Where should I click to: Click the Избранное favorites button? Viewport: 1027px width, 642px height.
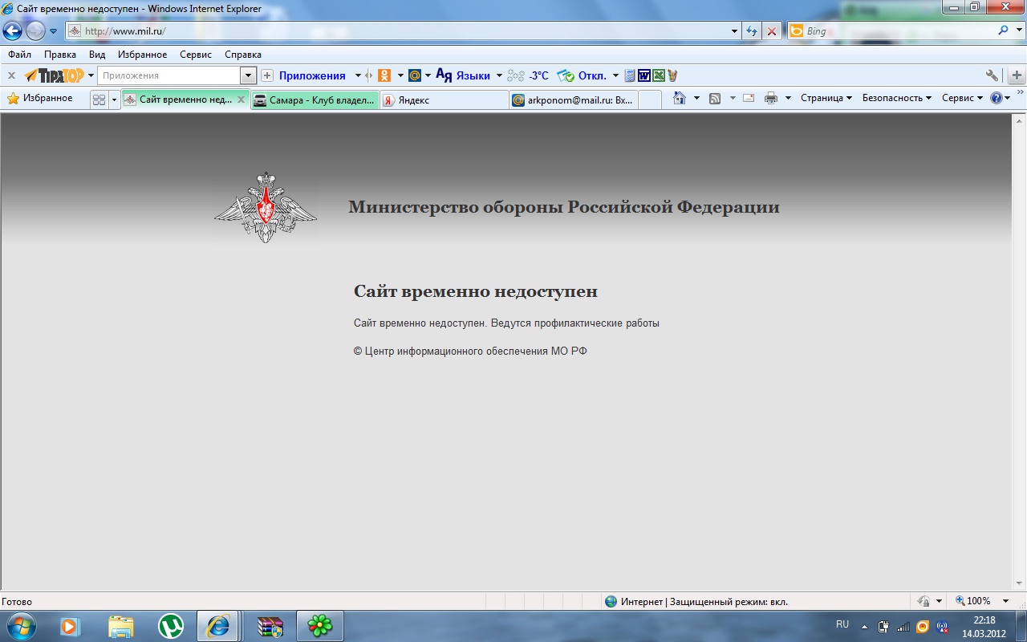coord(40,98)
